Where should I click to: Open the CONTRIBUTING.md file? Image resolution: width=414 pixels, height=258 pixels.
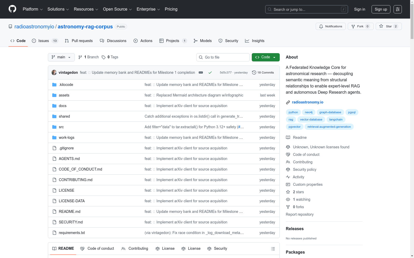pos(76,180)
